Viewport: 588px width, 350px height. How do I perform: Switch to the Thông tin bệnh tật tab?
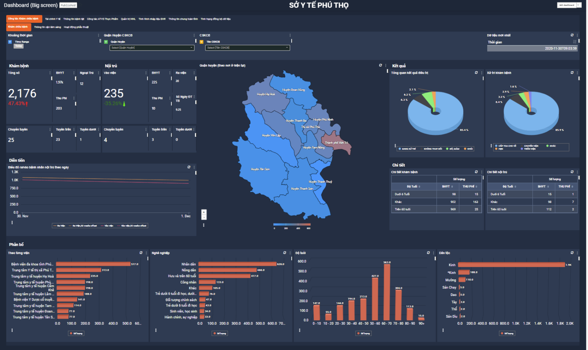pyautogui.click(x=74, y=19)
